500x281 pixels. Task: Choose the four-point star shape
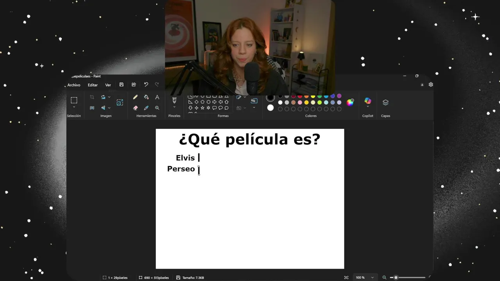tap(196, 108)
